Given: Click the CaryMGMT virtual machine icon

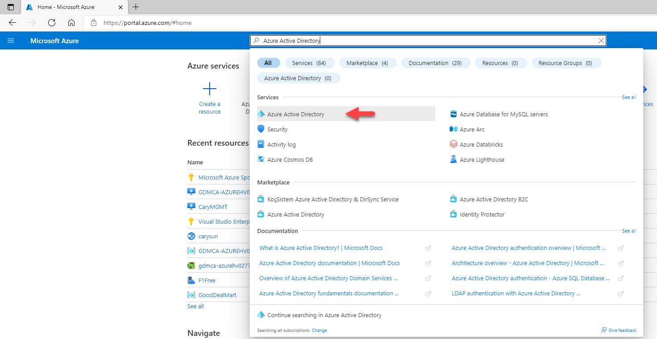Looking at the screenshot, I should click(191, 207).
